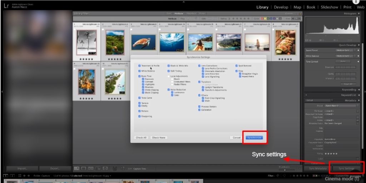Open Saved Preset dropdown
The image size is (366, 183).
tap(345, 50)
